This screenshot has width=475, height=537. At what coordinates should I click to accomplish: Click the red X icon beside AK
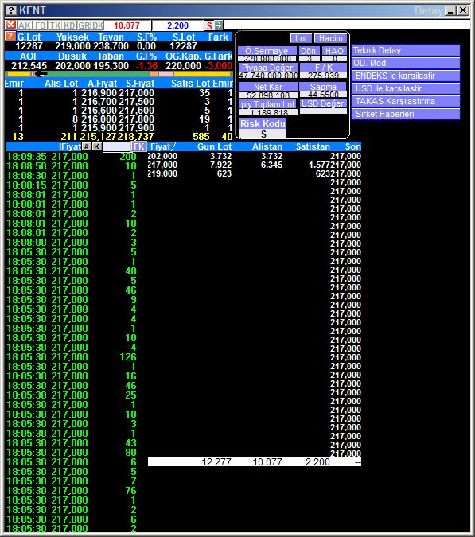click(x=10, y=25)
